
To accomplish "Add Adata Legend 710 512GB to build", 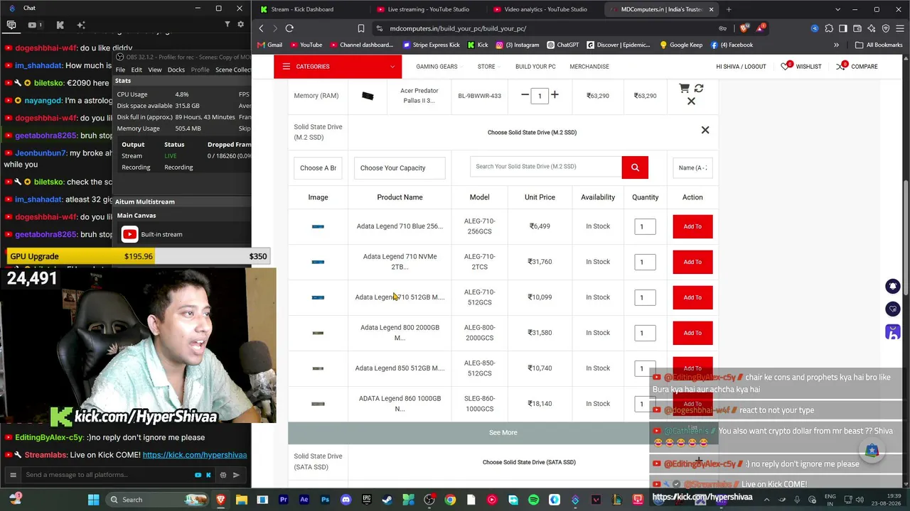I will click(x=692, y=297).
